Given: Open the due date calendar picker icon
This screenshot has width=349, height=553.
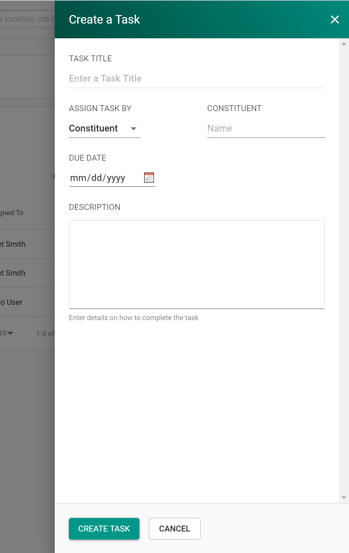Looking at the screenshot, I should click(149, 178).
